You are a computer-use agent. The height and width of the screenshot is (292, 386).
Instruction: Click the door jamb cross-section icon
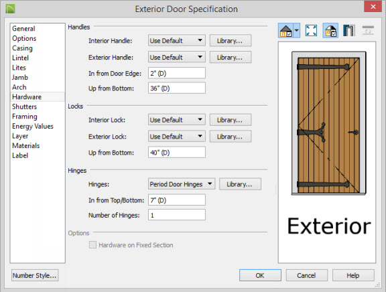pos(349,31)
